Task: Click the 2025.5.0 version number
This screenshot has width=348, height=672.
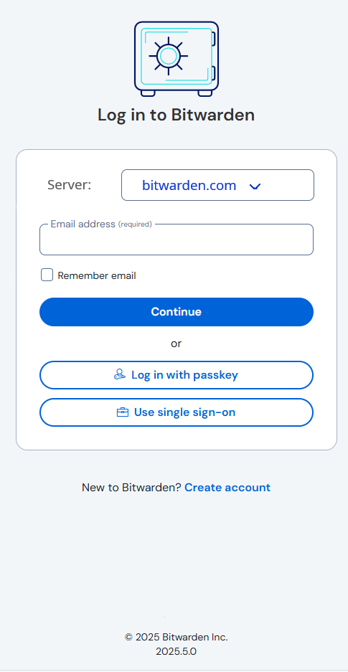Action: pos(176,652)
